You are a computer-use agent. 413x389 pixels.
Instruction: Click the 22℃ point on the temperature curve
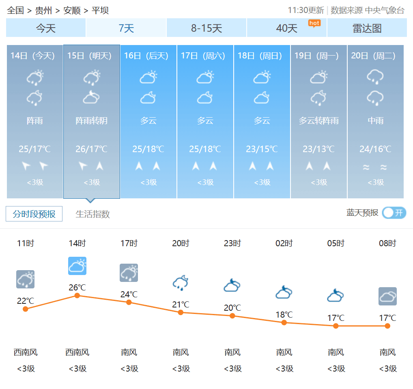pos(26,309)
